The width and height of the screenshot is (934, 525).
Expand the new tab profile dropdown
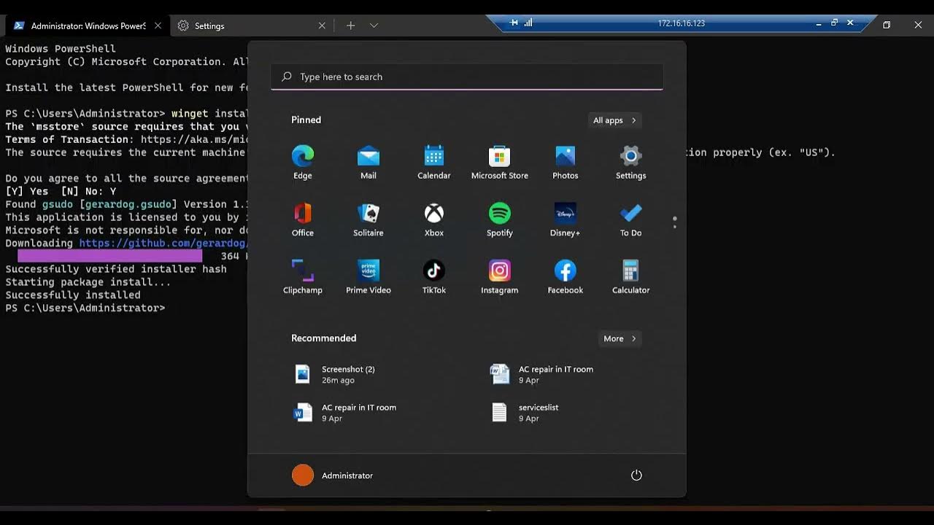(x=374, y=26)
